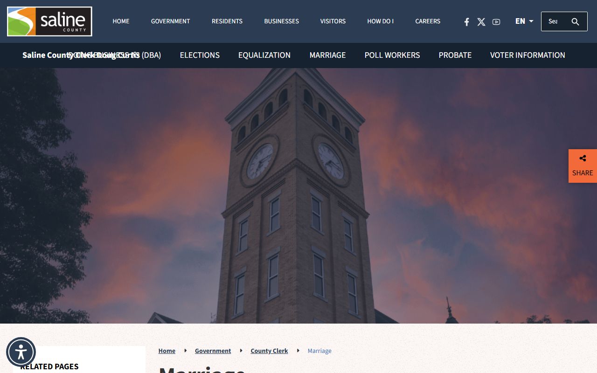Screen dimensions: 597x373
Task: Click the County Clerk breadcrumb link
Action: coord(269,351)
